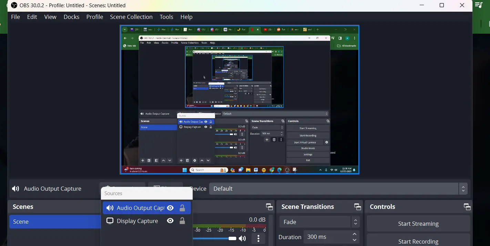Viewport: 490px width, 246px height.
Task: Open the Device dropdown showing Default
Action: (338, 189)
